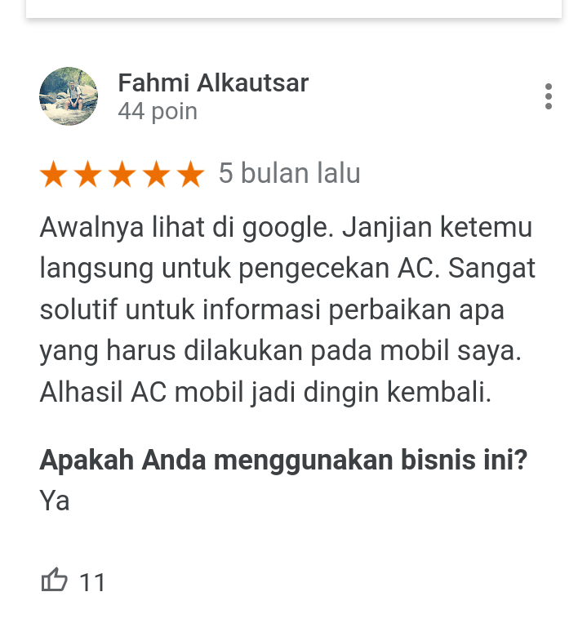Screen dimensions: 587x623
Task: Open reviewer name Fahmi Alkautsar
Action: 213,82
